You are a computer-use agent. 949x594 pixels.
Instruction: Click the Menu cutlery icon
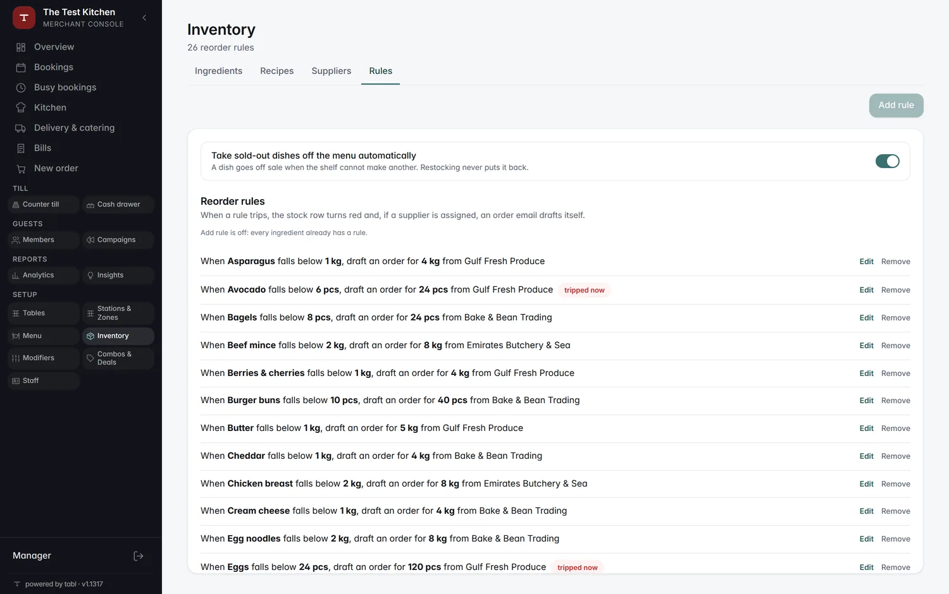point(16,336)
